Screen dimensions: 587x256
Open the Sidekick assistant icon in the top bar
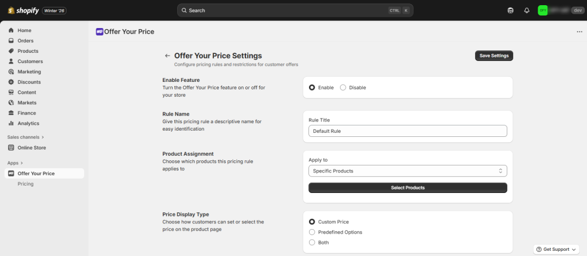510,10
